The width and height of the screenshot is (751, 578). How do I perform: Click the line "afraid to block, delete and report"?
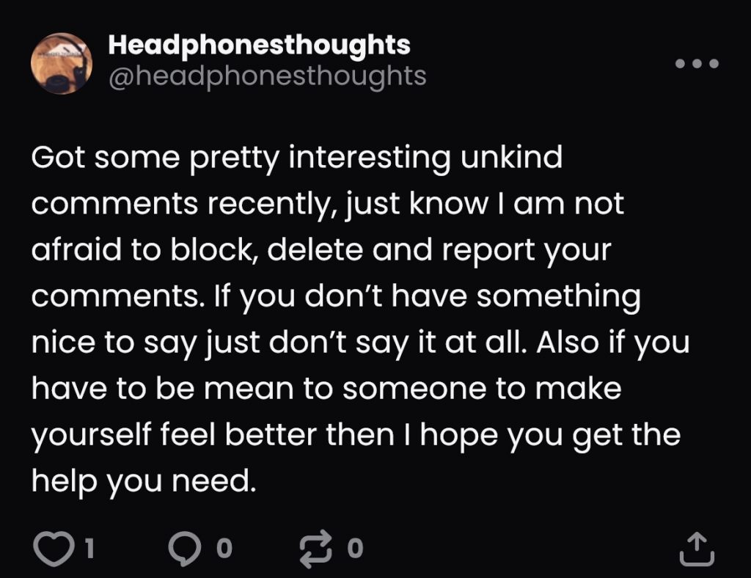[321, 251]
